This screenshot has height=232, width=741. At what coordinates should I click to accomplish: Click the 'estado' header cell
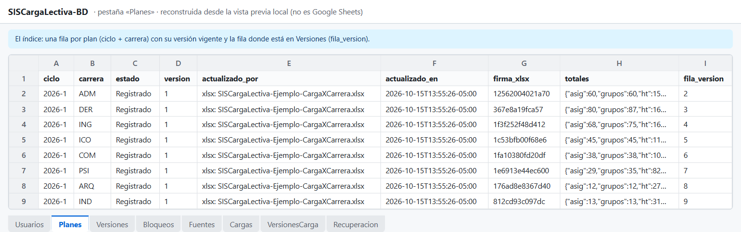point(135,78)
